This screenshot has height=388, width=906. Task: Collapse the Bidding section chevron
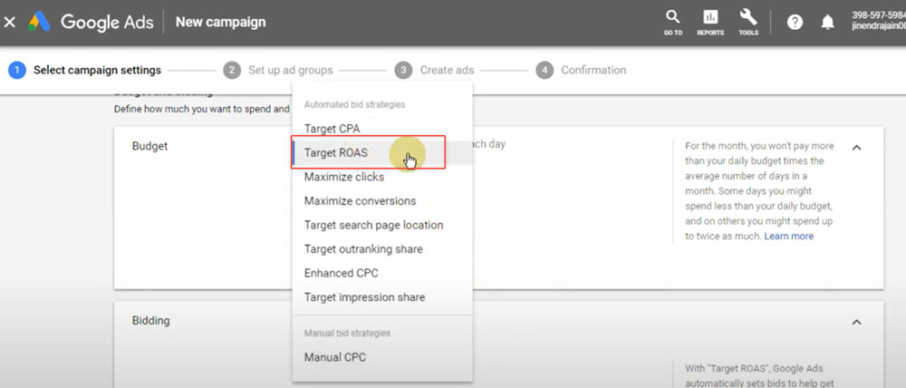[x=857, y=322]
